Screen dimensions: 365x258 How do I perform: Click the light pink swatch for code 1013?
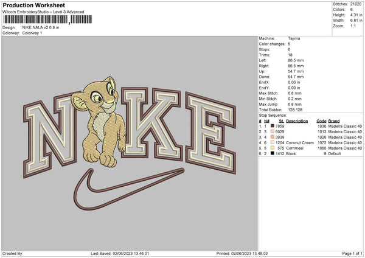(273, 131)
